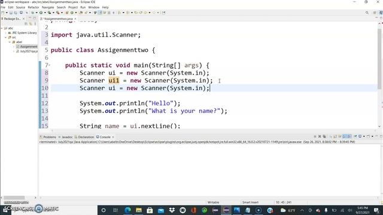Open the File menu

(3, 7)
